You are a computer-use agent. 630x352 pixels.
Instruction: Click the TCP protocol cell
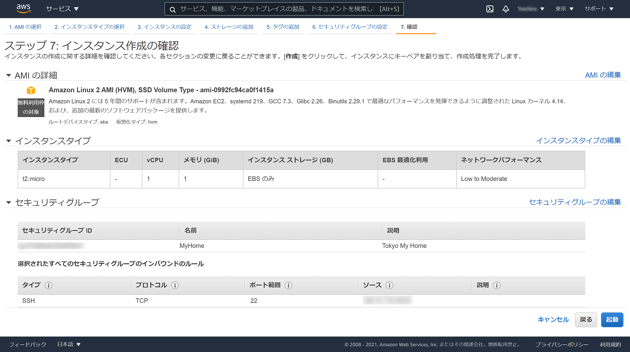(142, 301)
